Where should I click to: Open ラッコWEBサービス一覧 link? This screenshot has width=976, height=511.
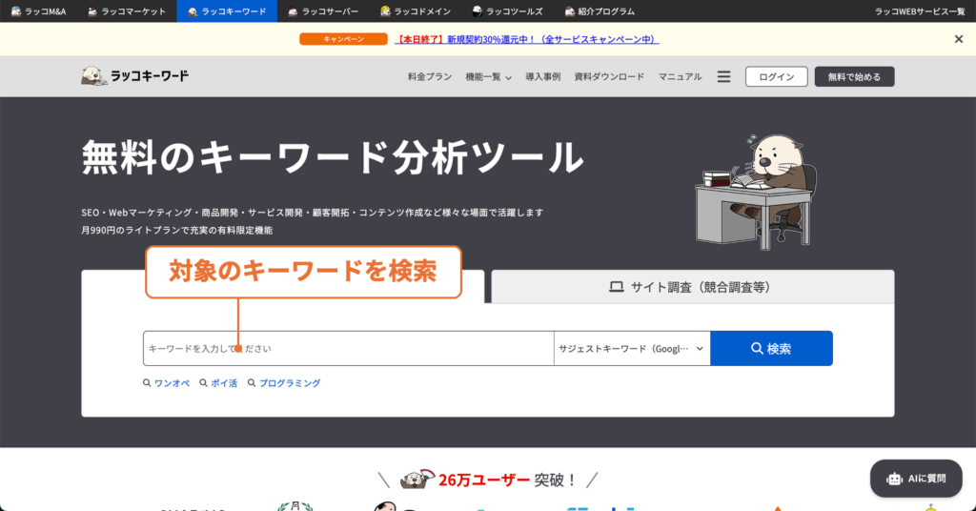[x=920, y=11]
